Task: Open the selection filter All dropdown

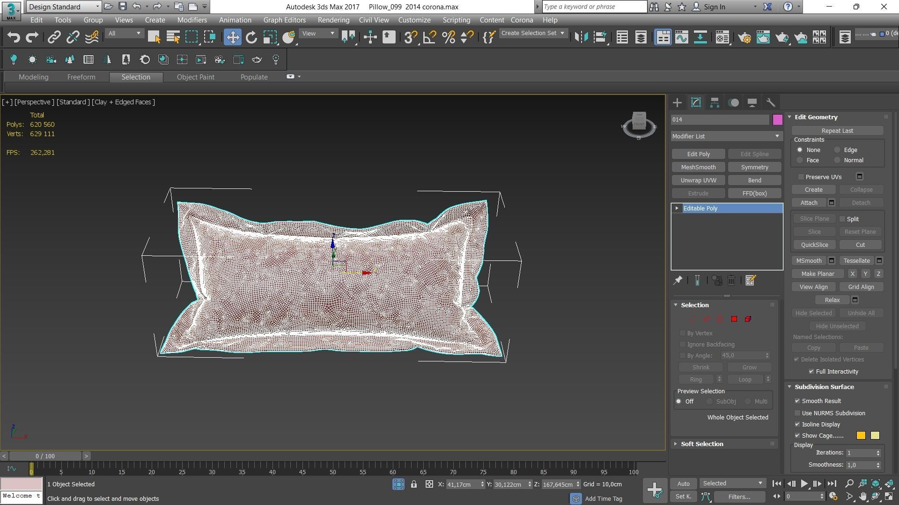Action: pos(124,33)
